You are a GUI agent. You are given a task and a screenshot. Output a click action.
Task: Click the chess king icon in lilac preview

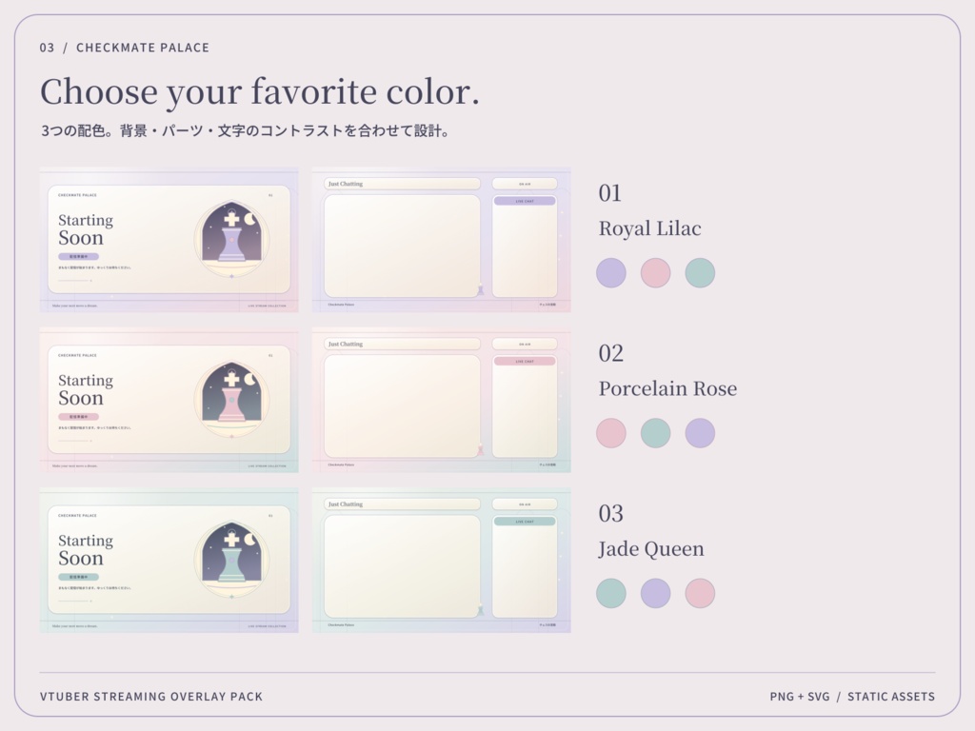pyautogui.click(x=232, y=237)
